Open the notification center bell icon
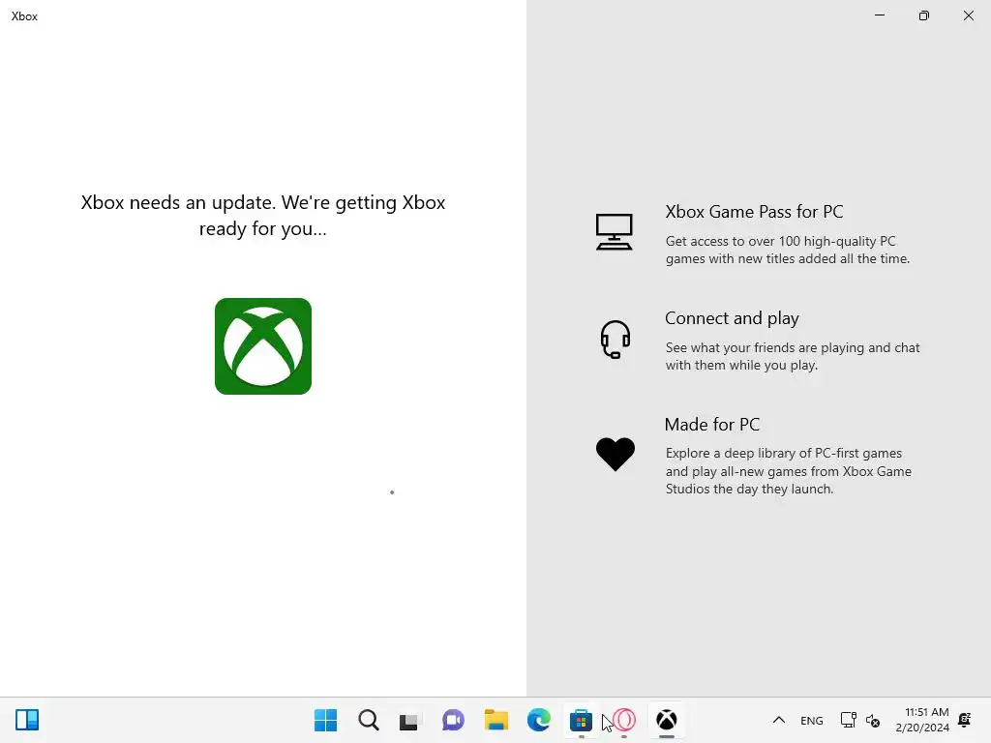 click(965, 720)
